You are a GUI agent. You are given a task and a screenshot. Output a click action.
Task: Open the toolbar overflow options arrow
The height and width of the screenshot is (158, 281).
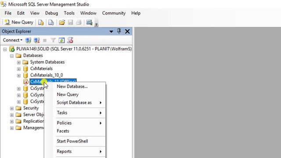97,24
